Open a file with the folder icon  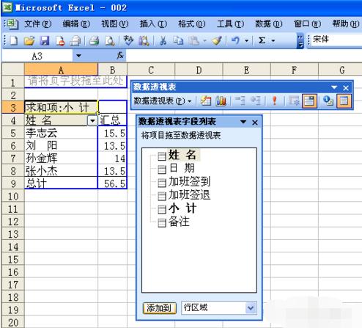29,41
